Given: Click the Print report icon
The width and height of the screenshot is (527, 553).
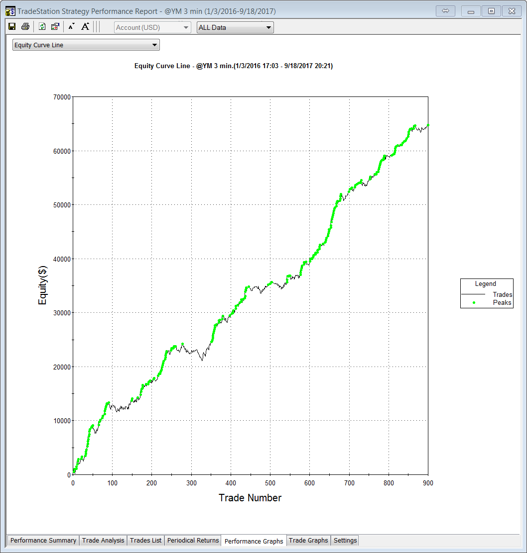Looking at the screenshot, I should click(25, 27).
